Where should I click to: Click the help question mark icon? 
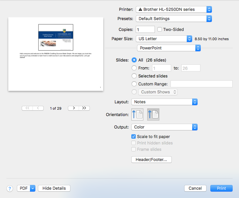point(10,188)
